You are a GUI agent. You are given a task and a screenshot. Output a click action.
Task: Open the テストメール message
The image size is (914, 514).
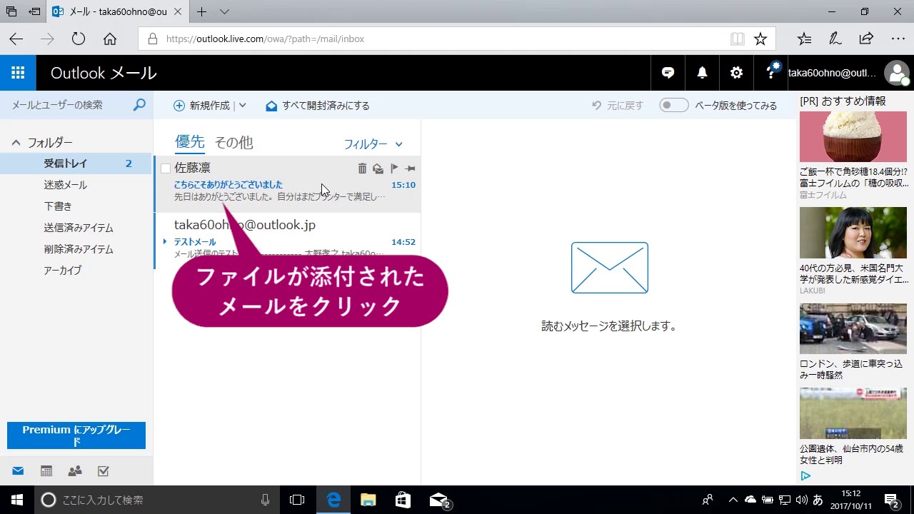point(287,241)
